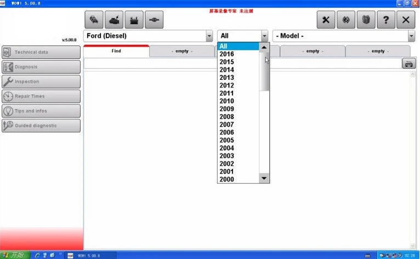Image resolution: width=420 pixels, height=259 pixels.
Task: Click the year list scrollbar thumb
Action: coord(264,72)
